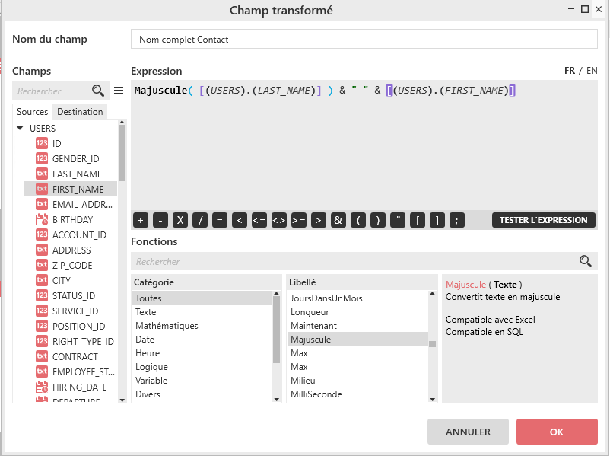Switch expression language to EN
The width and height of the screenshot is (610, 456).
592,71
